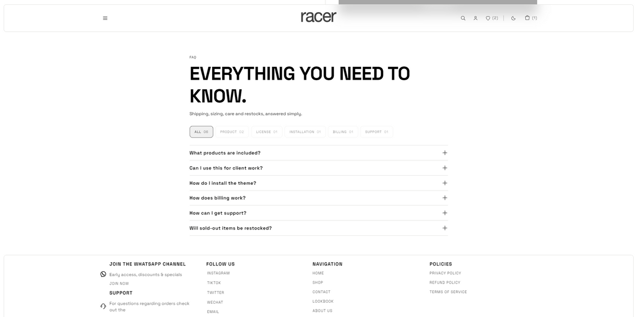Image resolution: width=638 pixels, height=317 pixels.
Task: Open the PRIVACY POLICY link
Action: pyautogui.click(x=446, y=273)
